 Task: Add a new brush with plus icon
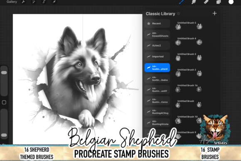pyautogui.click(x=214, y=13)
